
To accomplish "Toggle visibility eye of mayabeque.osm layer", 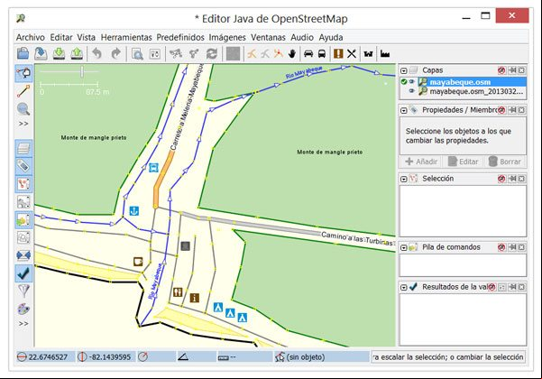I will (411, 81).
